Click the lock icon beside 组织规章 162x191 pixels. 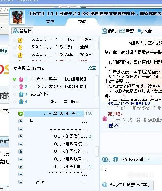coord(21,159)
